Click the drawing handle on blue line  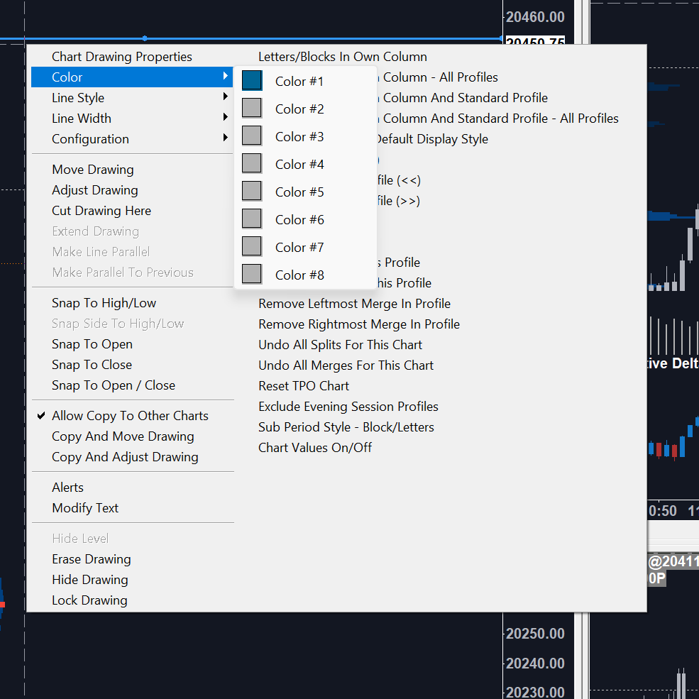coord(145,38)
